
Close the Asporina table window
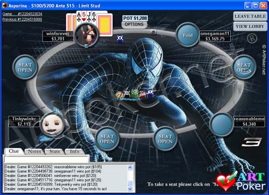[x=263, y=5]
